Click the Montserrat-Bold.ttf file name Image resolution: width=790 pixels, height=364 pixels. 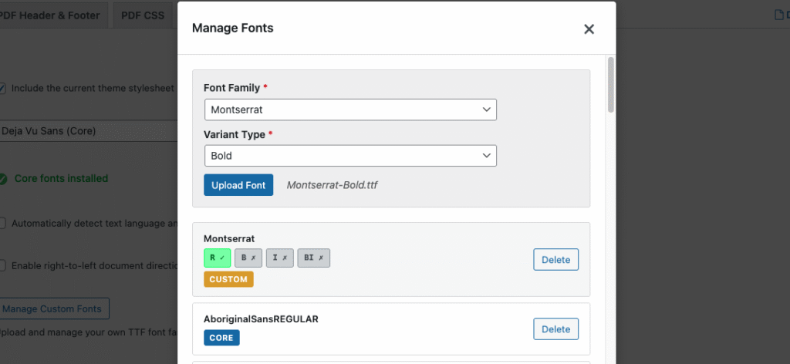point(332,185)
